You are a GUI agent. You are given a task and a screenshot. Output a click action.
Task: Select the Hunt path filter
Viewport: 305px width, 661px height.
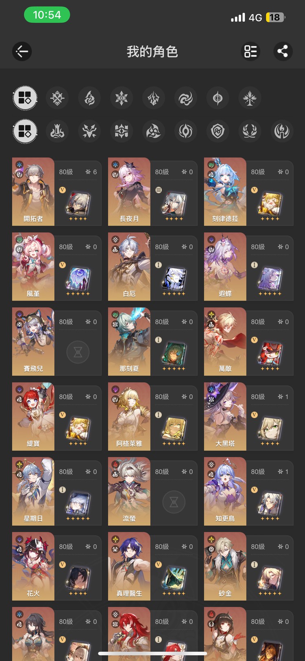(89, 131)
